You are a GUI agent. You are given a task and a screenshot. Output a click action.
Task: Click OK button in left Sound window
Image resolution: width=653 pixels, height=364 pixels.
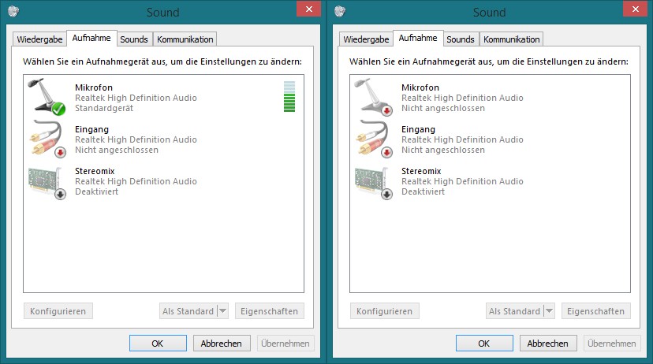(158, 344)
